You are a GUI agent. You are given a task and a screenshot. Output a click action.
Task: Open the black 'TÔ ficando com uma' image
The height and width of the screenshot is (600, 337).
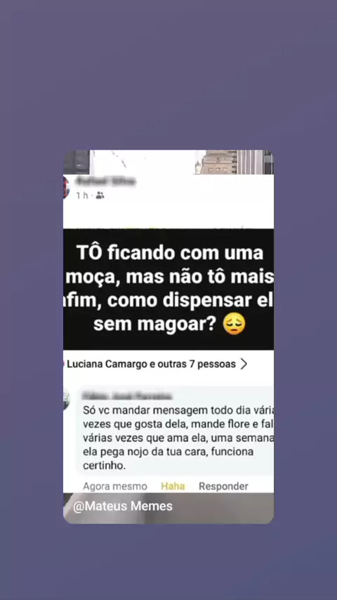pos(168,289)
